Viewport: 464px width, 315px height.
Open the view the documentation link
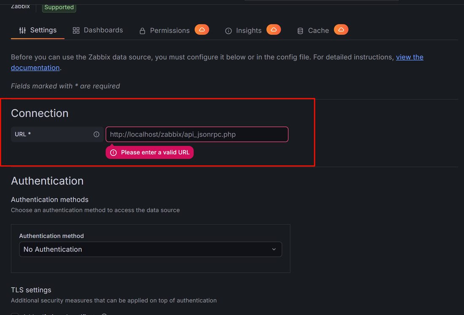[x=410, y=57]
